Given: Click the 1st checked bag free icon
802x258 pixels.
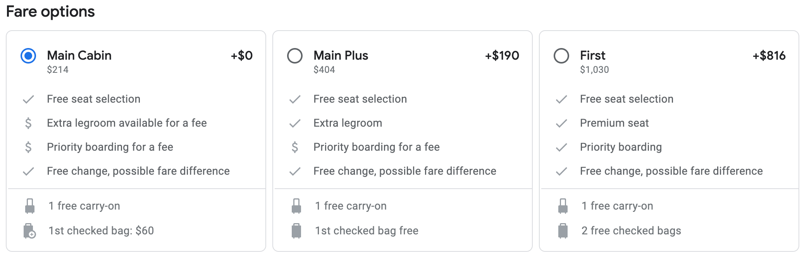Looking at the screenshot, I should coord(296,231).
